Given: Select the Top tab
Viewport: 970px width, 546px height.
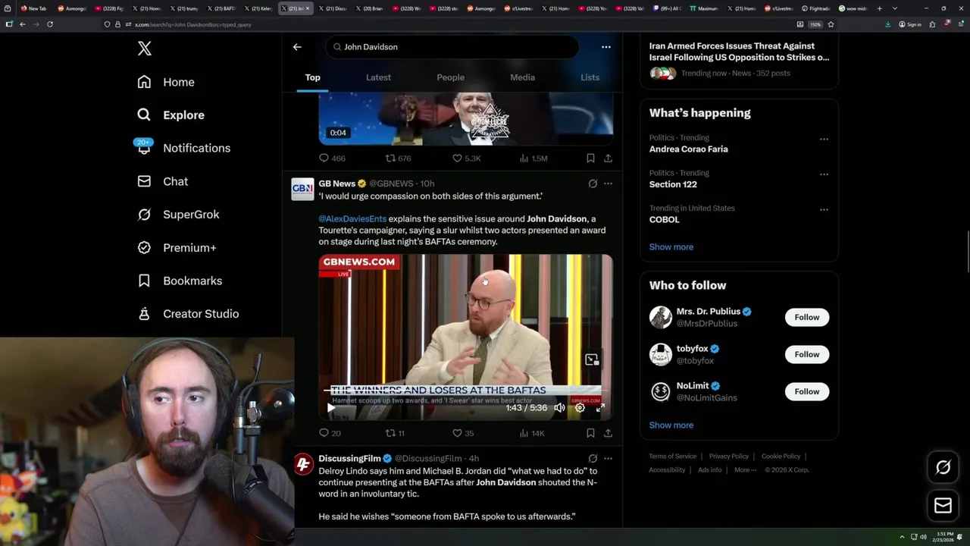Looking at the screenshot, I should [312, 77].
